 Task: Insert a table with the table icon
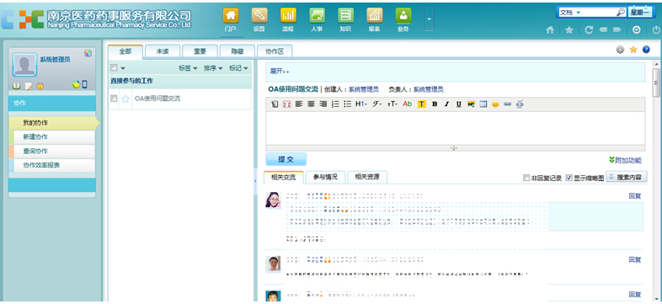[483, 104]
